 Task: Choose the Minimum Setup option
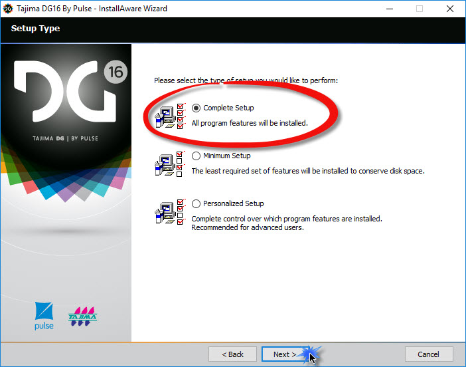click(196, 156)
